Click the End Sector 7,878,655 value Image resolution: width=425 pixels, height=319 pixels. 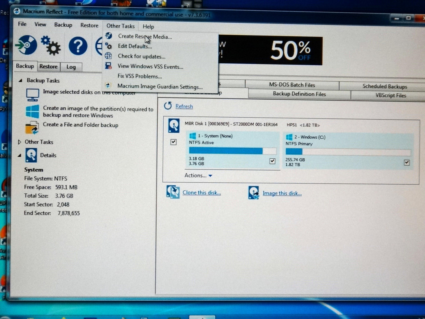coord(69,213)
